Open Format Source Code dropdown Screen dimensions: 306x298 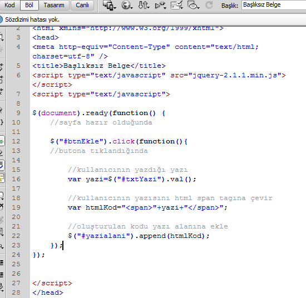2,287
